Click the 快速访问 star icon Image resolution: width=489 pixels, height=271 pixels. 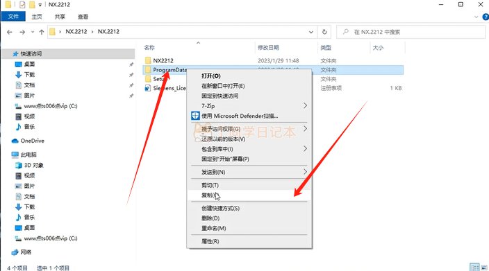click(15, 54)
